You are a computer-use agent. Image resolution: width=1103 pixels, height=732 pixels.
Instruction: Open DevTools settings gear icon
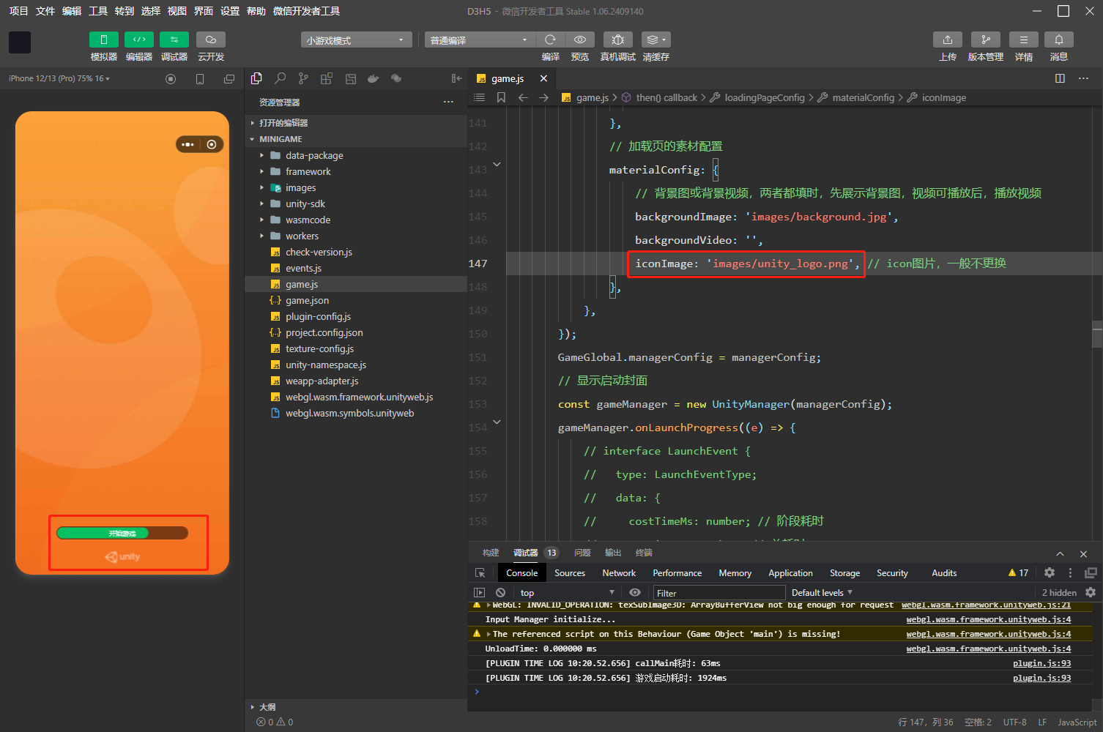tap(1049, 573)
